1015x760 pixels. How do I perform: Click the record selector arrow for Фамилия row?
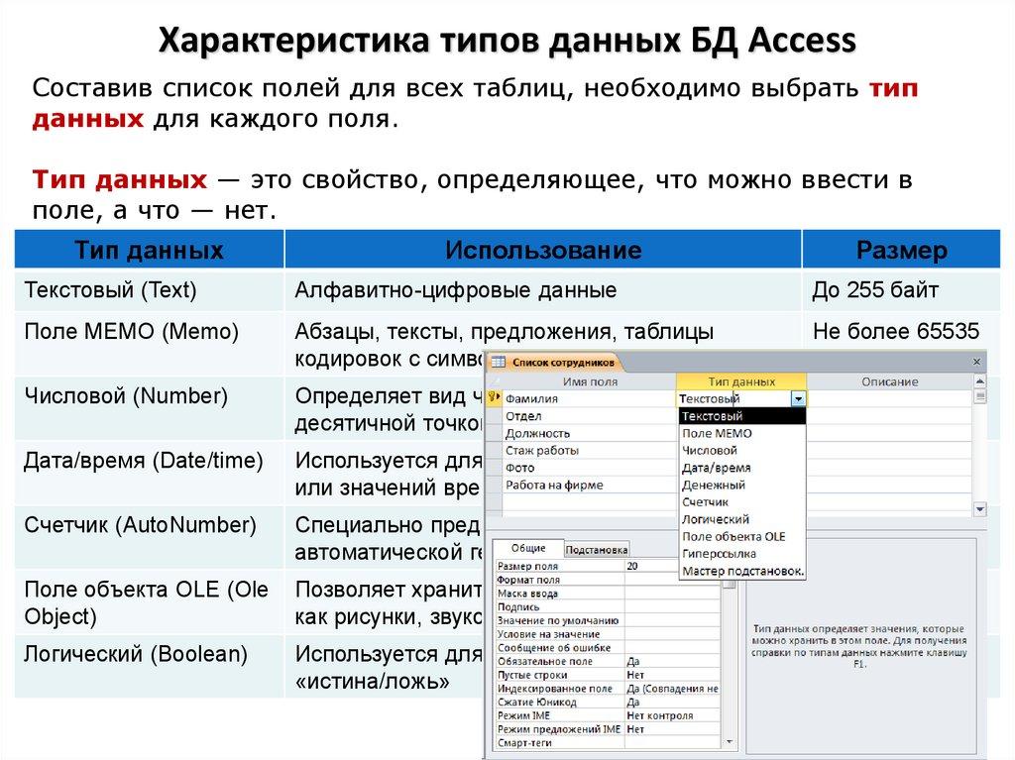(498, 395)
